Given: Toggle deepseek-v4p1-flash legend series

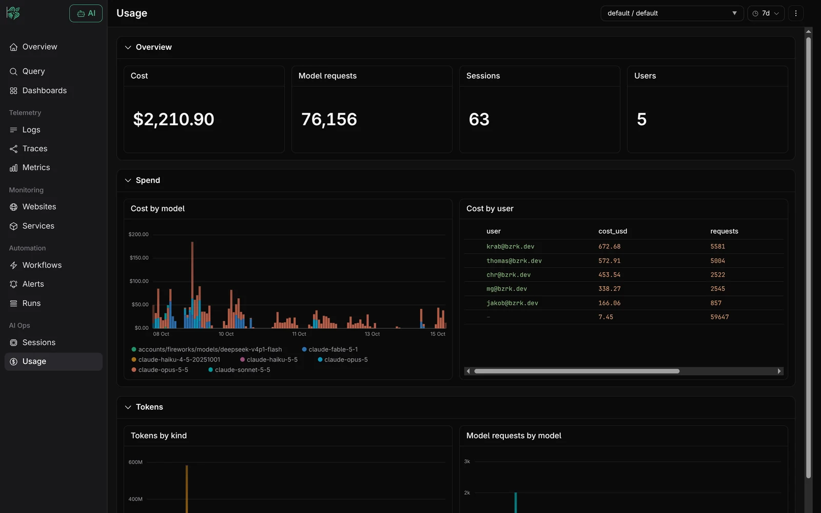Looking at the screenshot, I should pyautogui.click(x=207, y=349).
